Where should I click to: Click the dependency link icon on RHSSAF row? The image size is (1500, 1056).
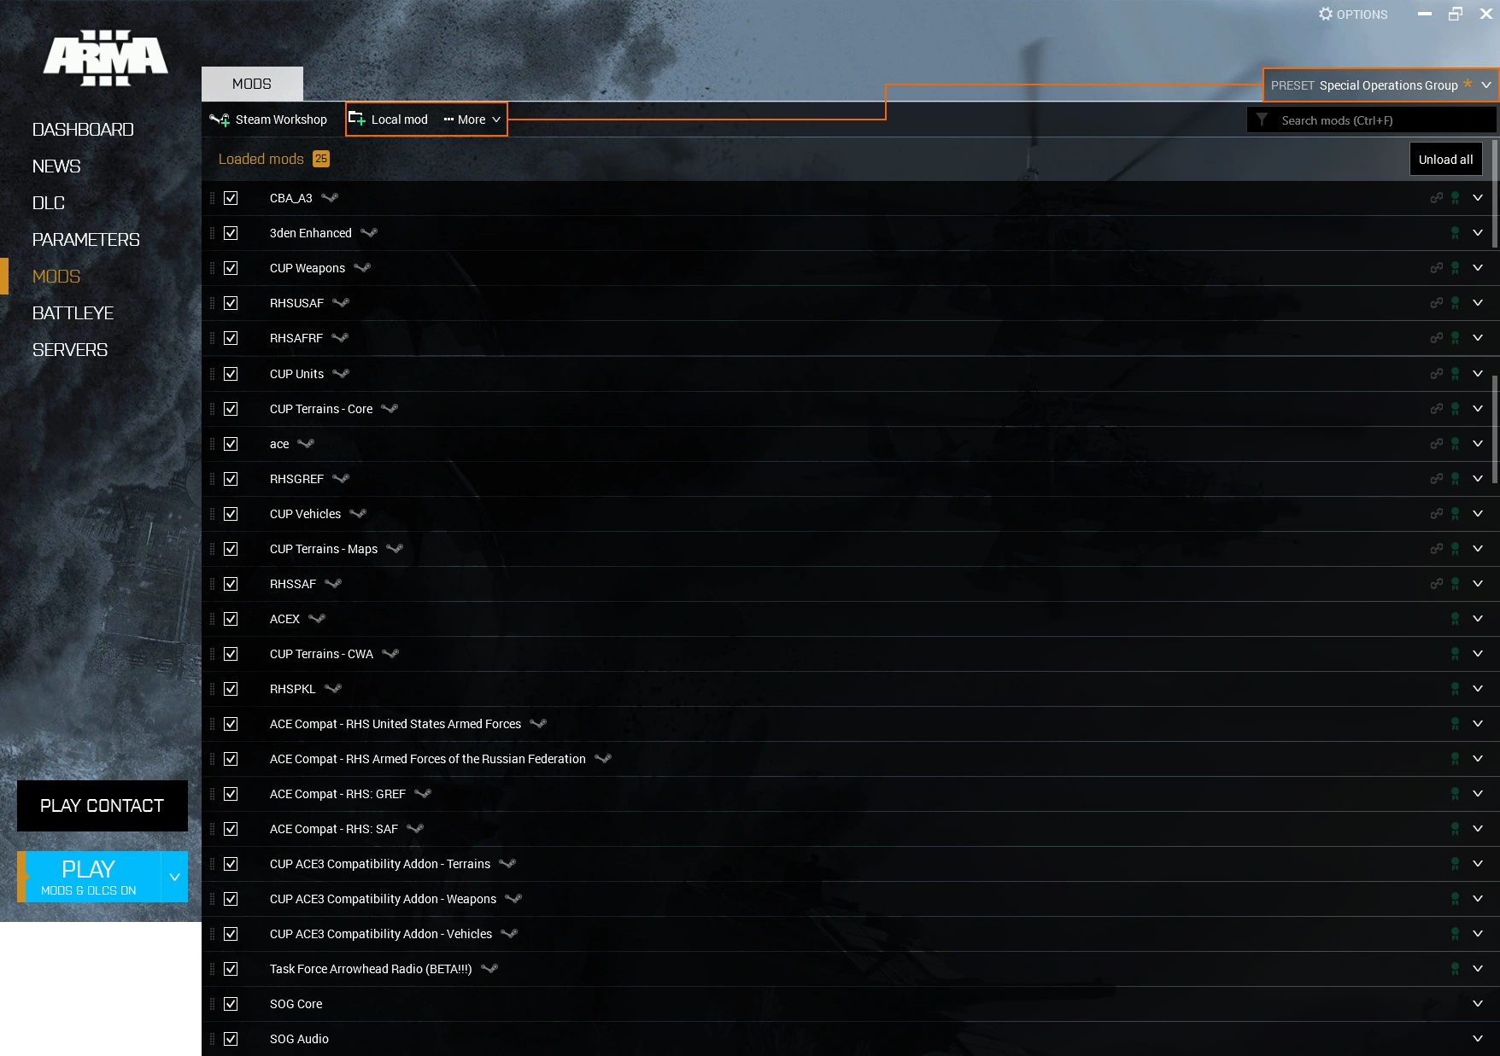coord(1437,584)
